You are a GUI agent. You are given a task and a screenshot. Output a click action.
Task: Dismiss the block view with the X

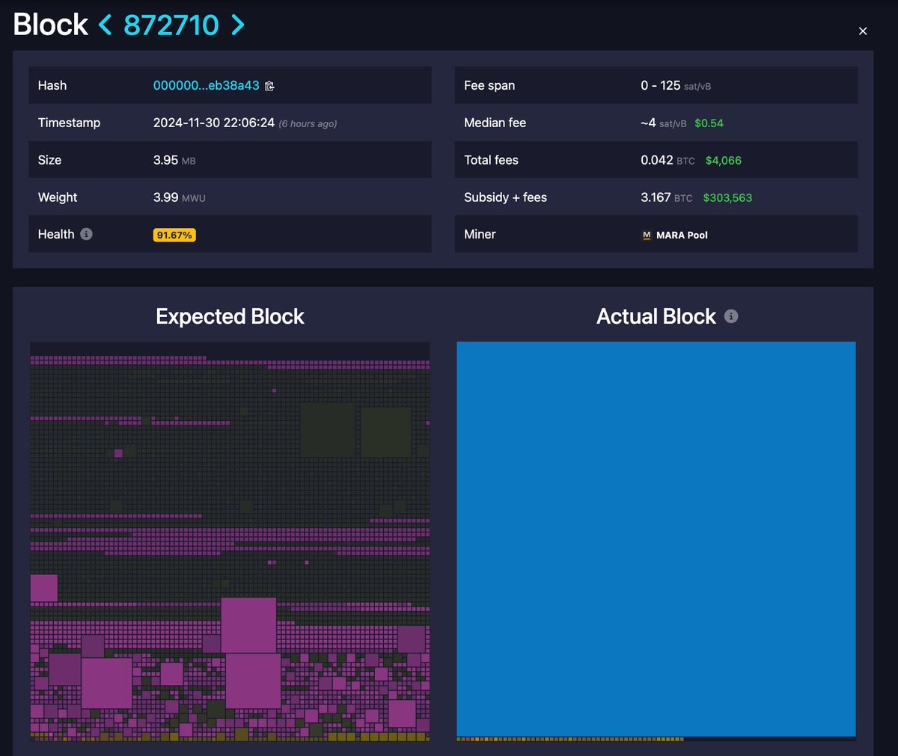(862, 31)
